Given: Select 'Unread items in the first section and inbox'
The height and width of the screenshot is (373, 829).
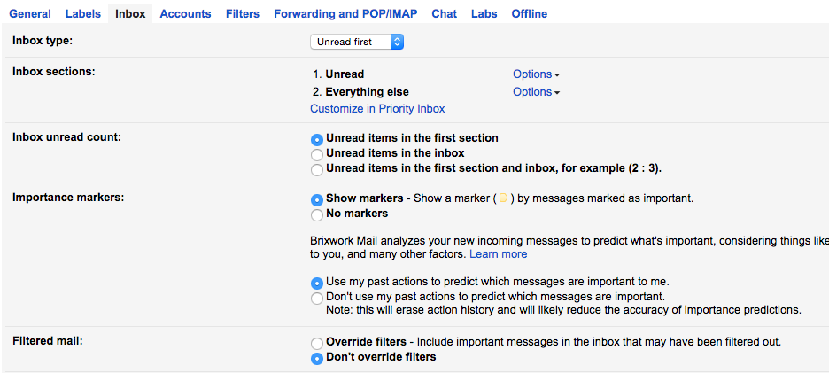Looking at the screenshot, I should (317, 169).
